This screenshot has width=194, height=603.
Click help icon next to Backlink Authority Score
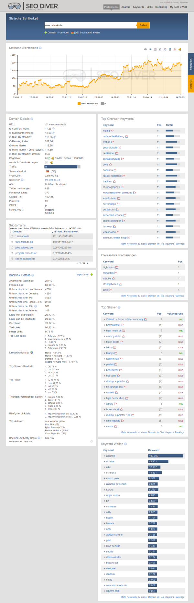[39, 438]
